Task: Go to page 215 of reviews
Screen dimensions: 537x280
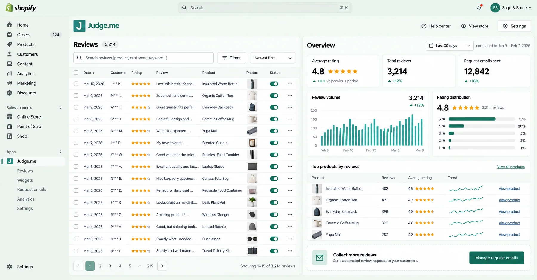Action: [x=150, y=266]
